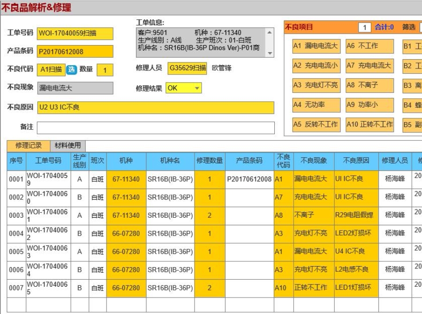Screen dimensions: 422x314
Task: Choose defect item A6 不工作
Action: point(369,46)
